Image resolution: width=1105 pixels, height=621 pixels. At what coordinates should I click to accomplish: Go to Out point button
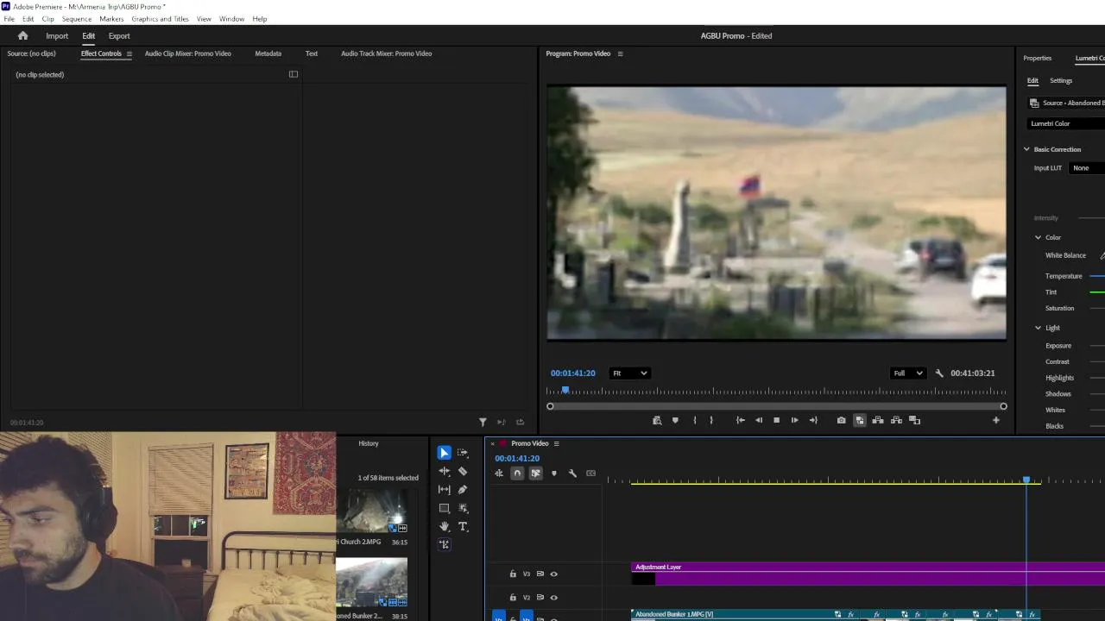coord(813,420)
